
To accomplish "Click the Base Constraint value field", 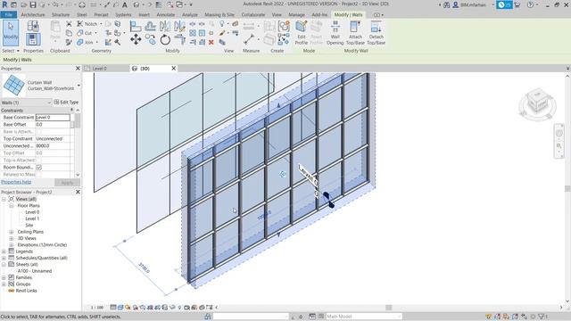I will tap(53, 117).
